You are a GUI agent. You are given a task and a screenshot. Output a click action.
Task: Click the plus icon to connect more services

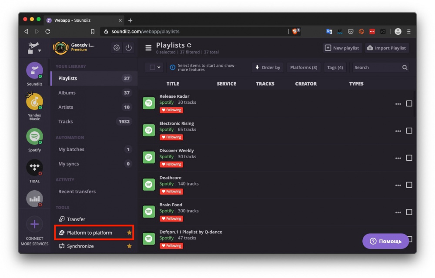pos(34,225)
